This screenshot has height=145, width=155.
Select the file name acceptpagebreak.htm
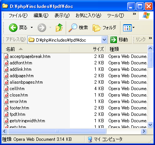(30, 56)
